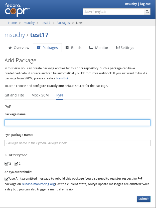Click the Home breadcrumb arrow separator
The image size is (156, 208).
20,23
